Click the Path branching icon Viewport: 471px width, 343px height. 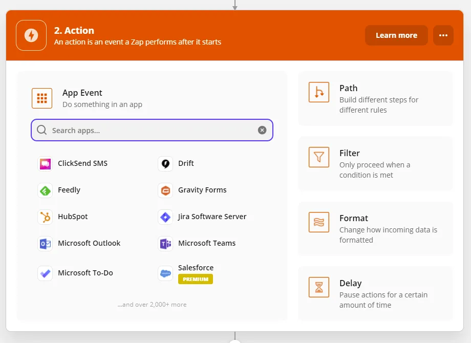(x=319, y=92)
